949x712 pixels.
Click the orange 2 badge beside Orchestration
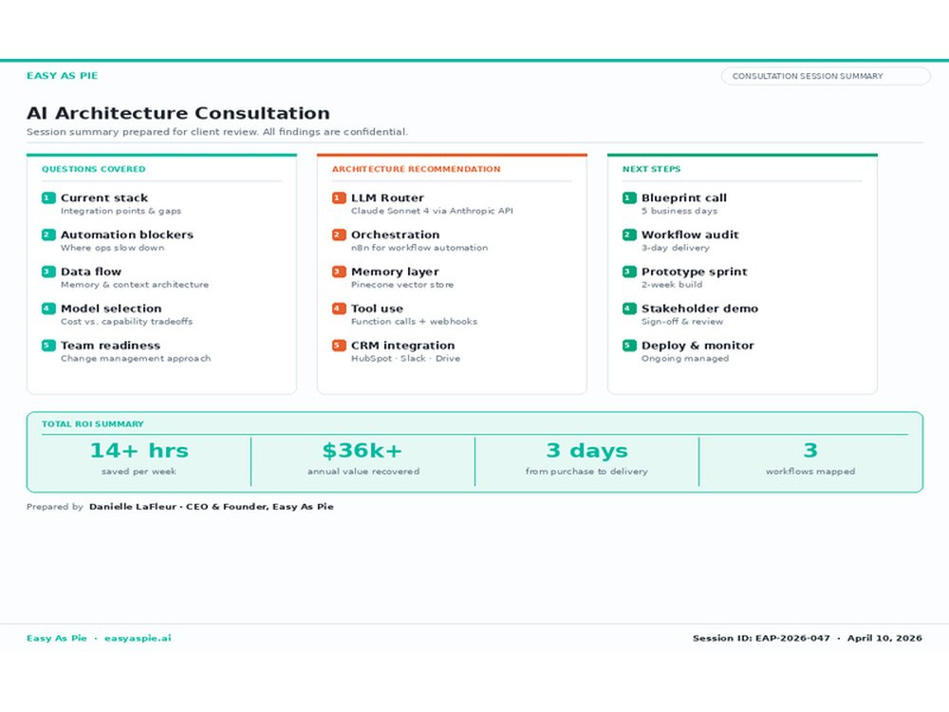click(x=339, y=234)
